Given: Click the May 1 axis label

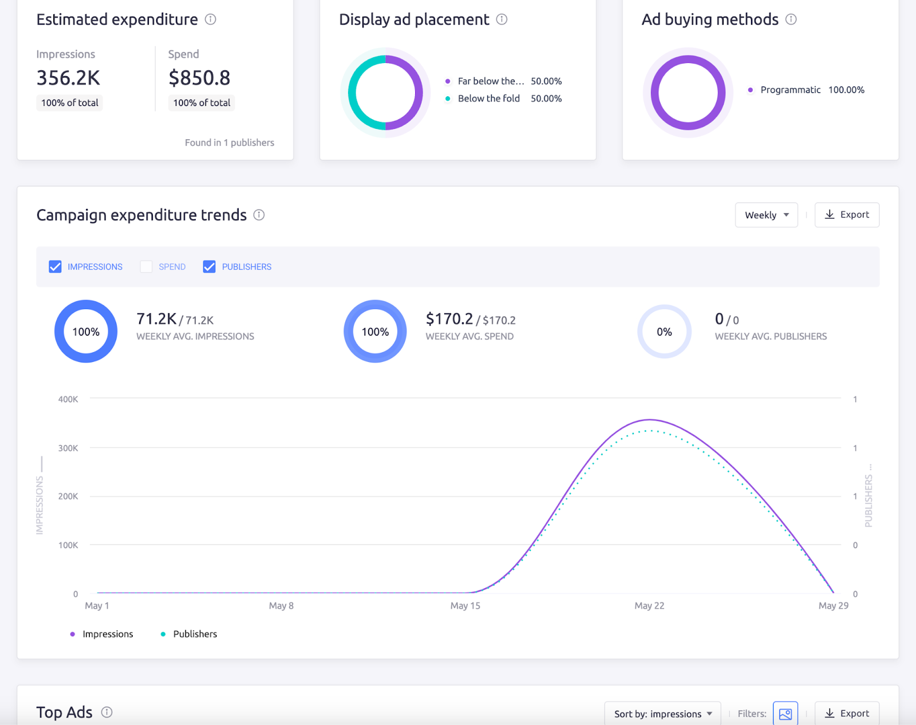Looking at the screenshot, I should coord(97,606).
